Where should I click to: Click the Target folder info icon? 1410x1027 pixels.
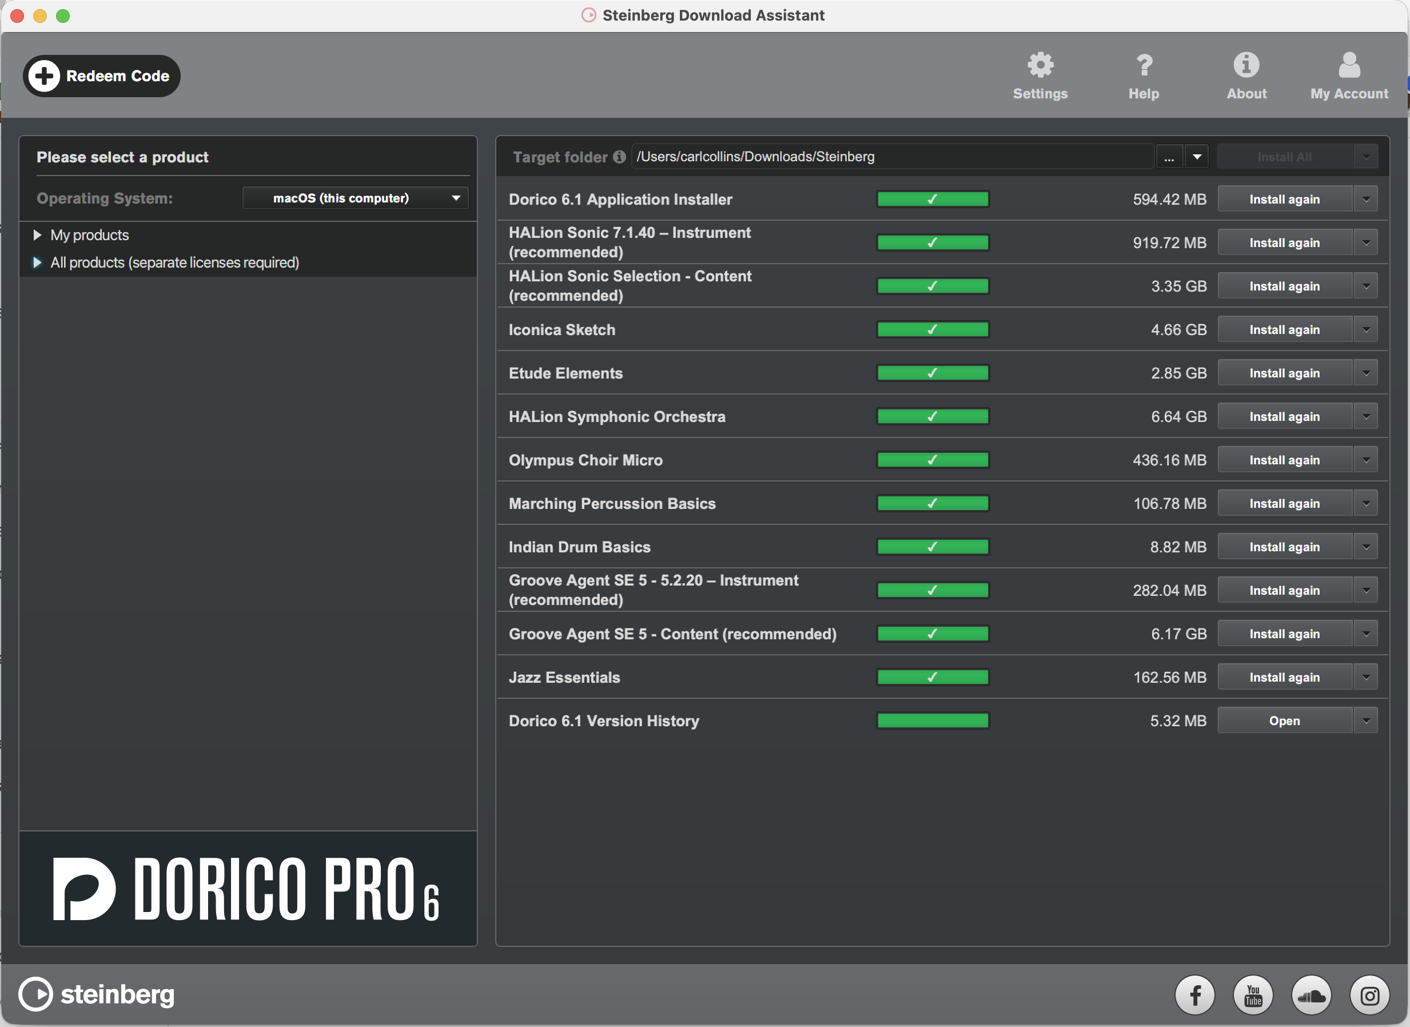click(x=619, y=157)
